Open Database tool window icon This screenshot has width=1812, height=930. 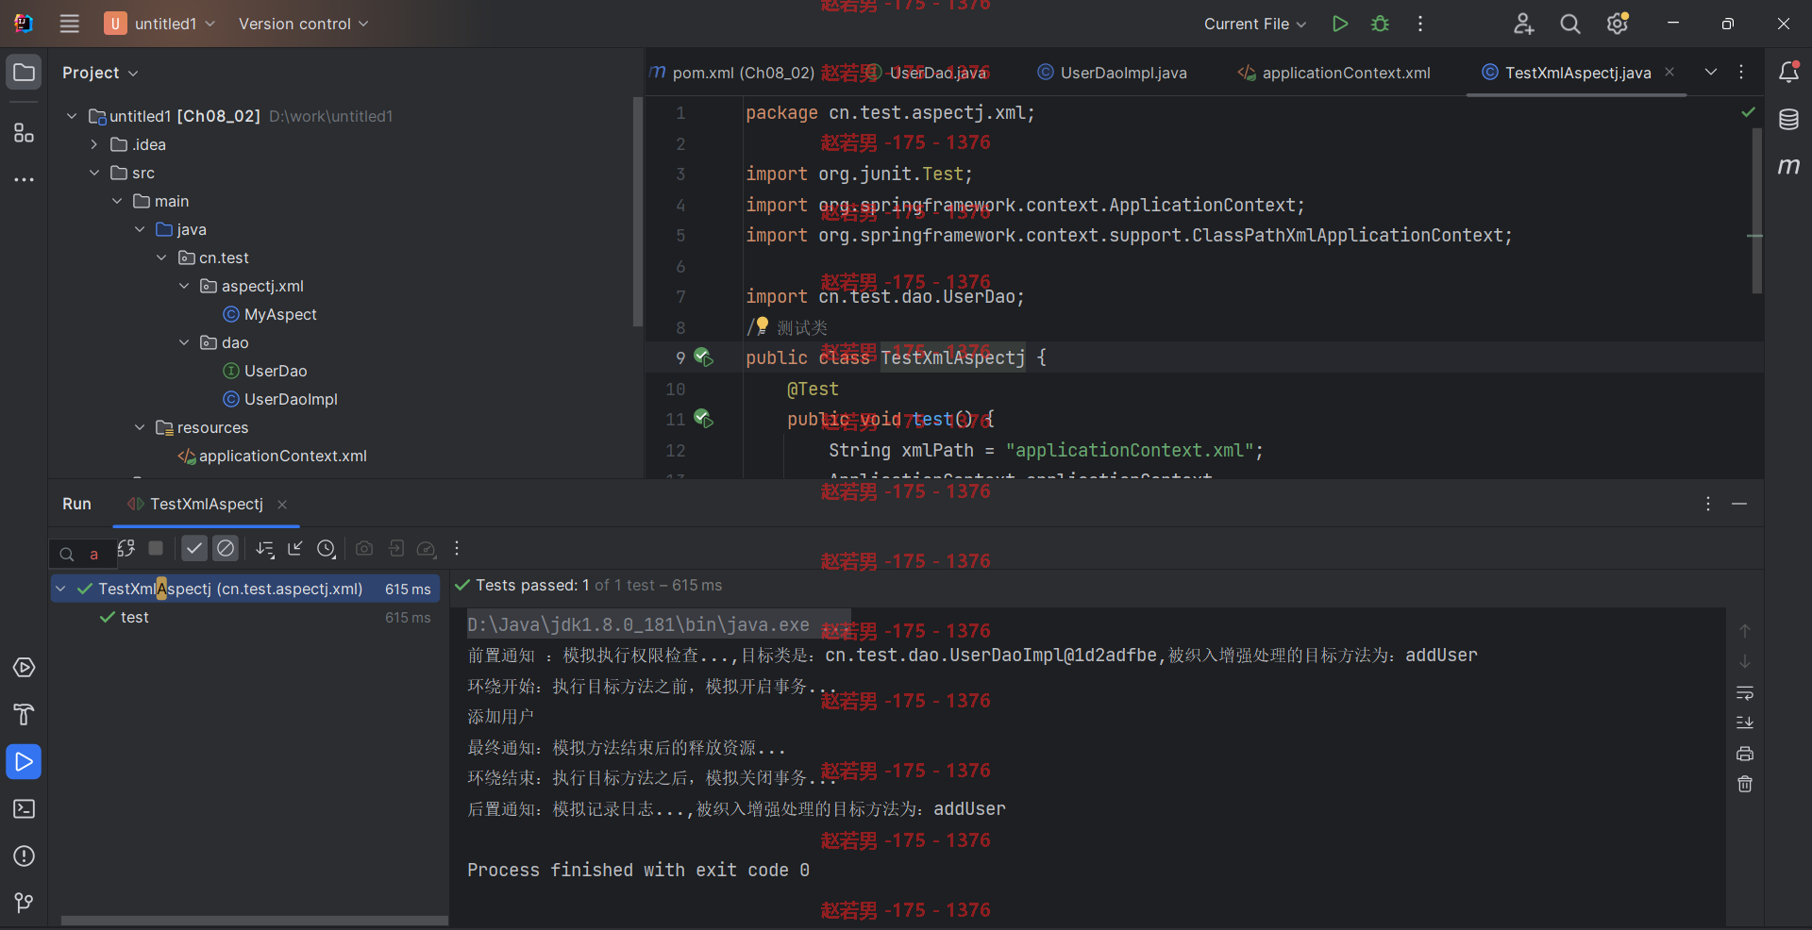coord(1788,120)
